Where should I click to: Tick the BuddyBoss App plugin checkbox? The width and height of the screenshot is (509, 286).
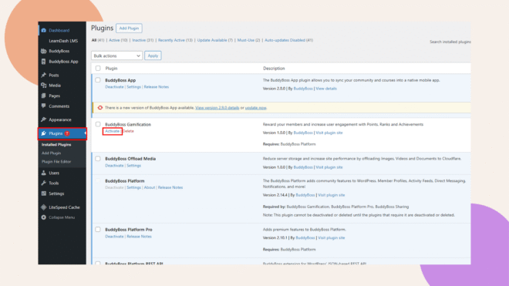(x=98, y=80)
